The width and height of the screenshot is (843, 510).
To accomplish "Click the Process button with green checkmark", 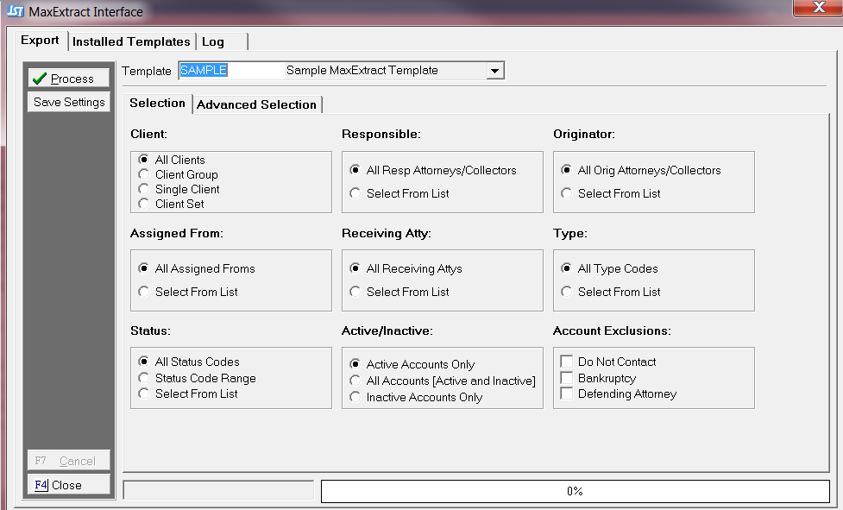I will 69,79.
